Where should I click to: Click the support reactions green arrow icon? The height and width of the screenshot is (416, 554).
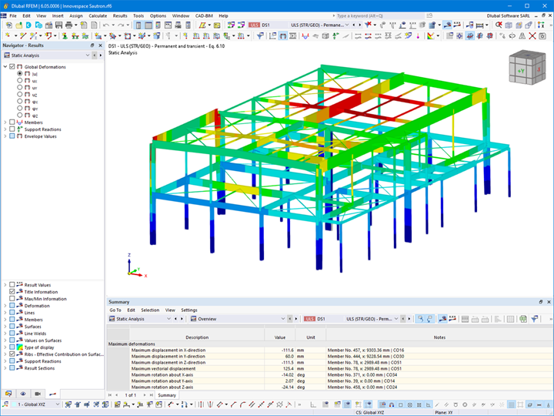[335, 35]
